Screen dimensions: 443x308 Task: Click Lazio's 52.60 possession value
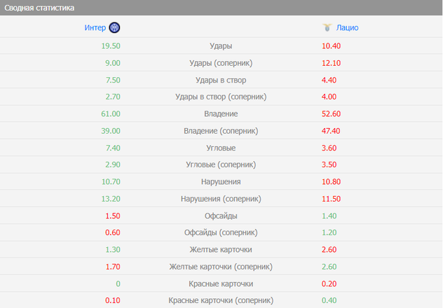(x=331, y=113)
